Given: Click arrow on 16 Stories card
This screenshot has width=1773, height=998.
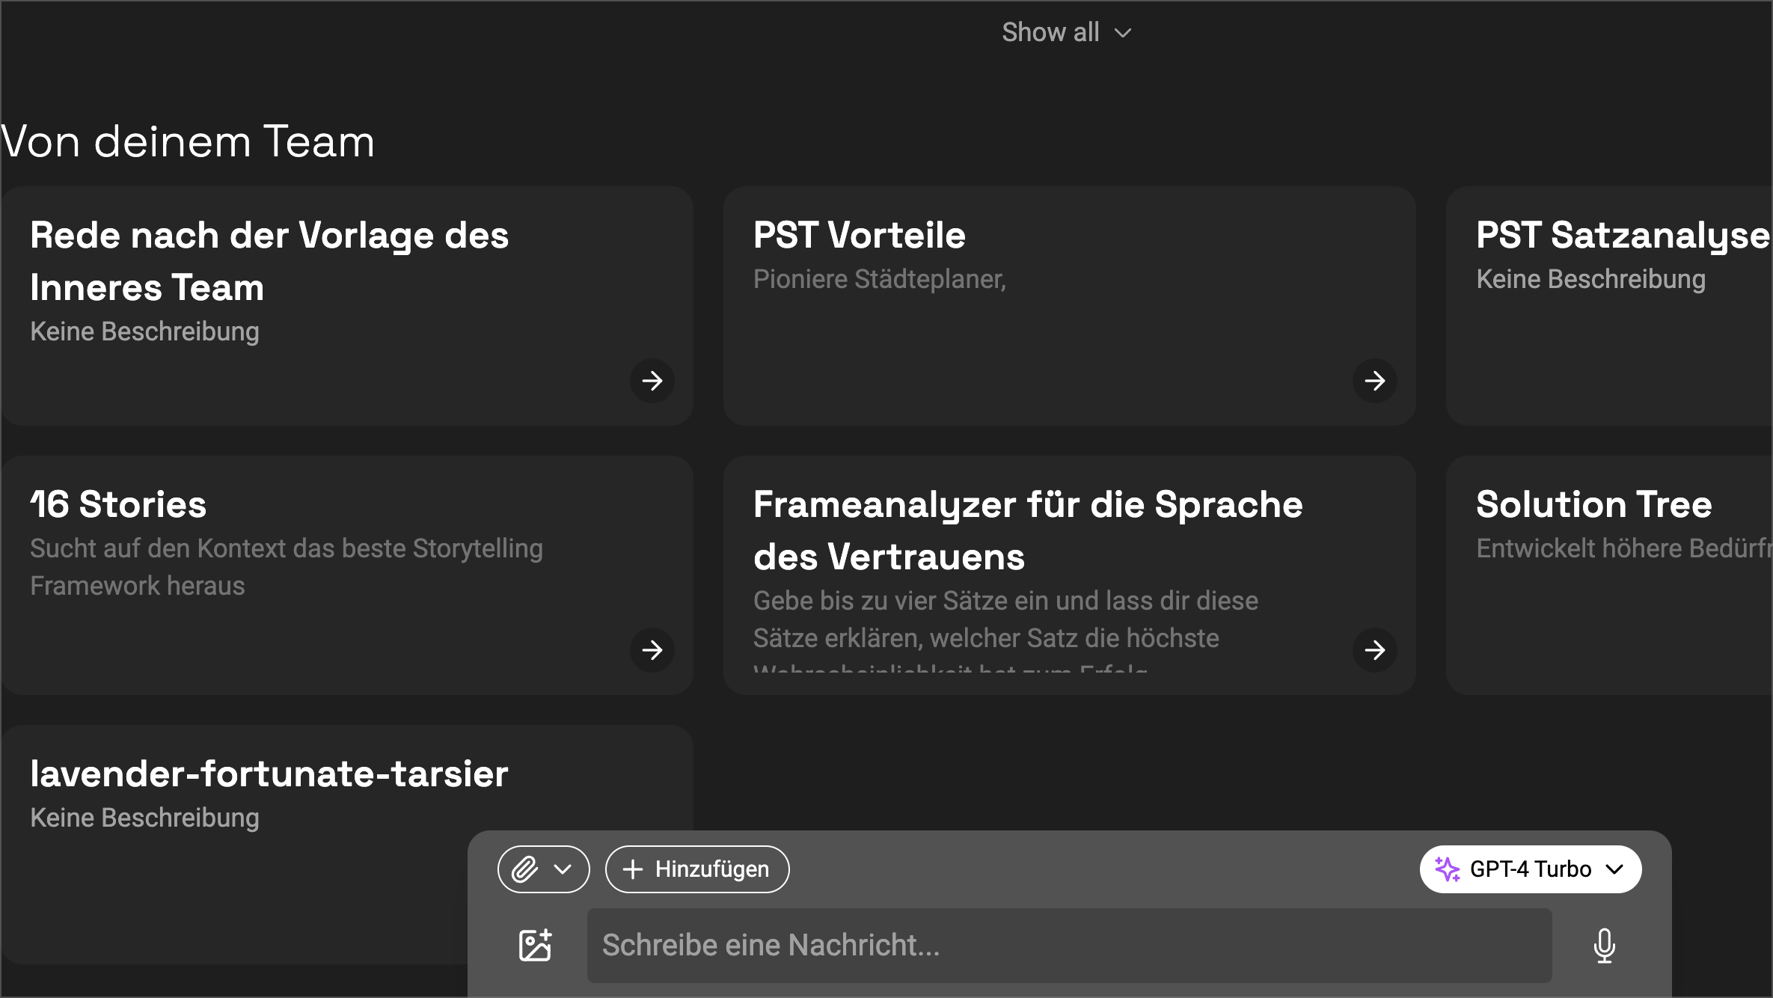Looking at the screenshot, I should coord(652,650).
